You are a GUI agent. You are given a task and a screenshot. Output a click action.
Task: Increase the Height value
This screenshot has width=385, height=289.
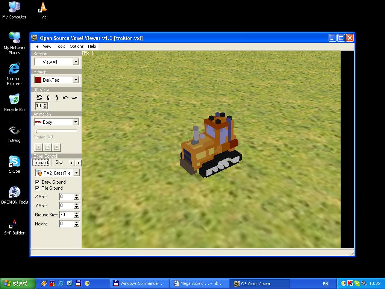pyautogui.click(x=76, y=222)
